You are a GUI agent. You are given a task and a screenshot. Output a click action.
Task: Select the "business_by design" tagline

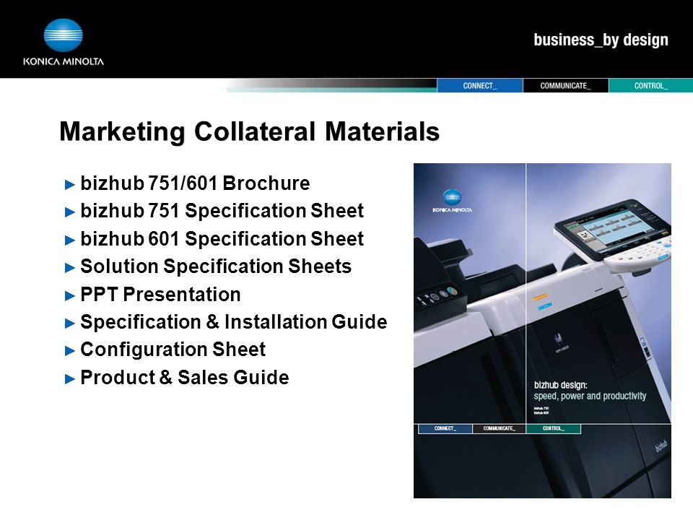(601, 40)
